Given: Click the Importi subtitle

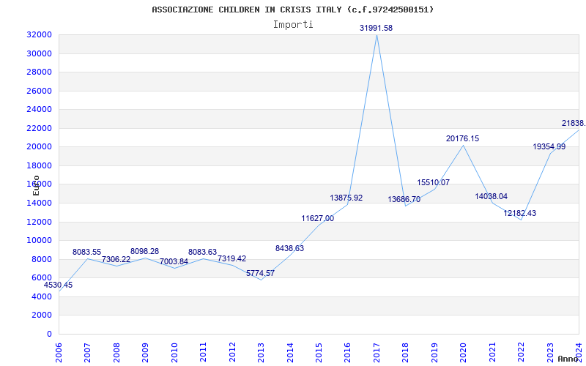Looking at the screenshot, I should click(293, 25).
